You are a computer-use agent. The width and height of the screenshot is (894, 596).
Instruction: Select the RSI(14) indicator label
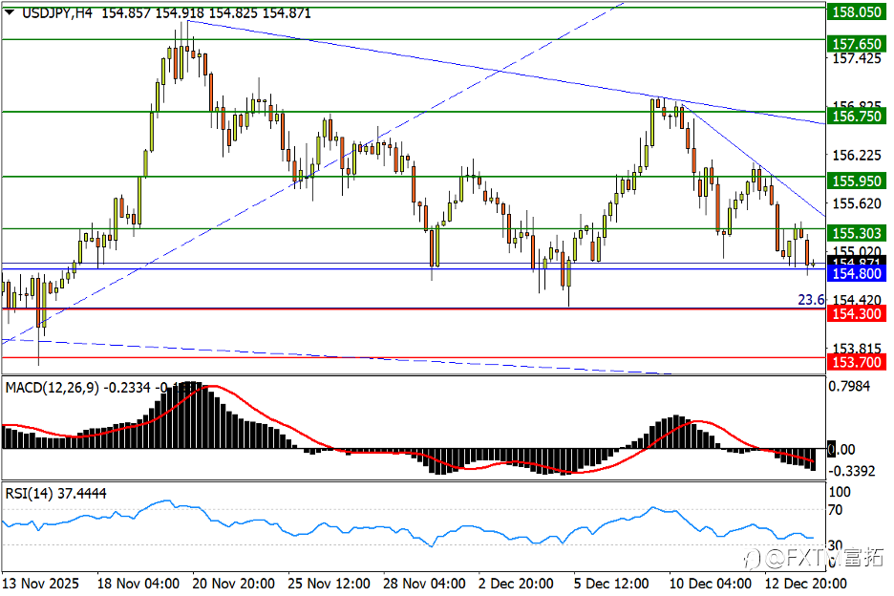point(29,494)
